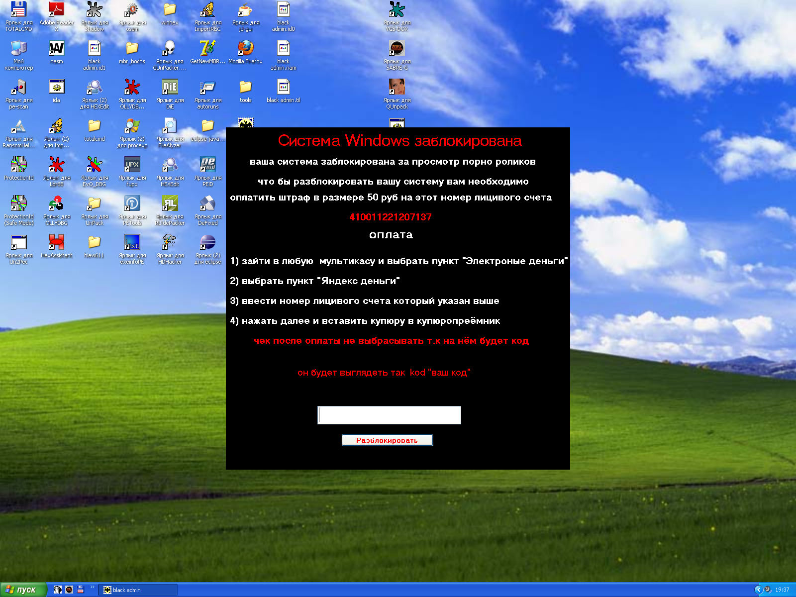Click the white 'оплата' heading text
796x597 pixels.
tap(391, 235)
